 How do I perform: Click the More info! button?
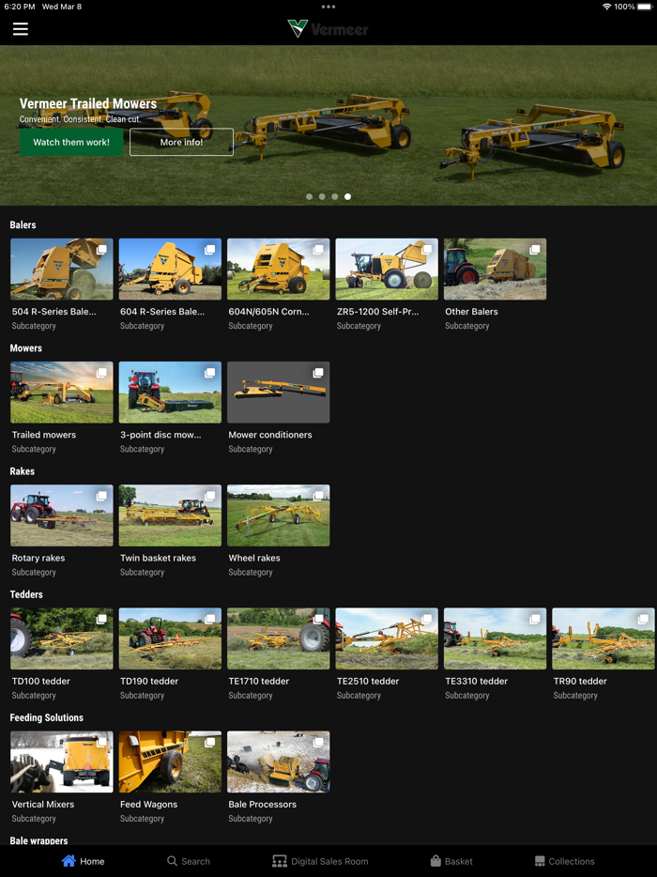coord(182,142)
